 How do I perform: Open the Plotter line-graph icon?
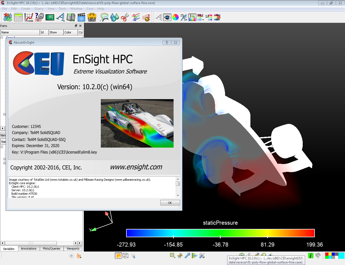pos(29,17)
